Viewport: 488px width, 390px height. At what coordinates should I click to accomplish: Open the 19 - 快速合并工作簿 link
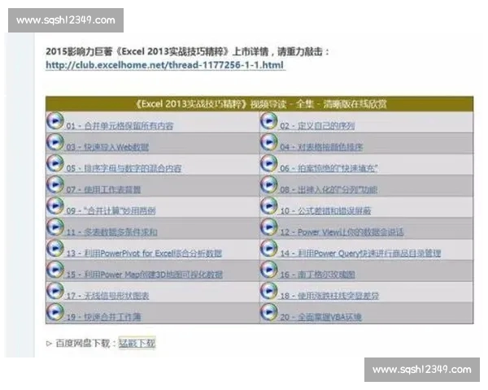pyautogui.click(x=103, y=317)
